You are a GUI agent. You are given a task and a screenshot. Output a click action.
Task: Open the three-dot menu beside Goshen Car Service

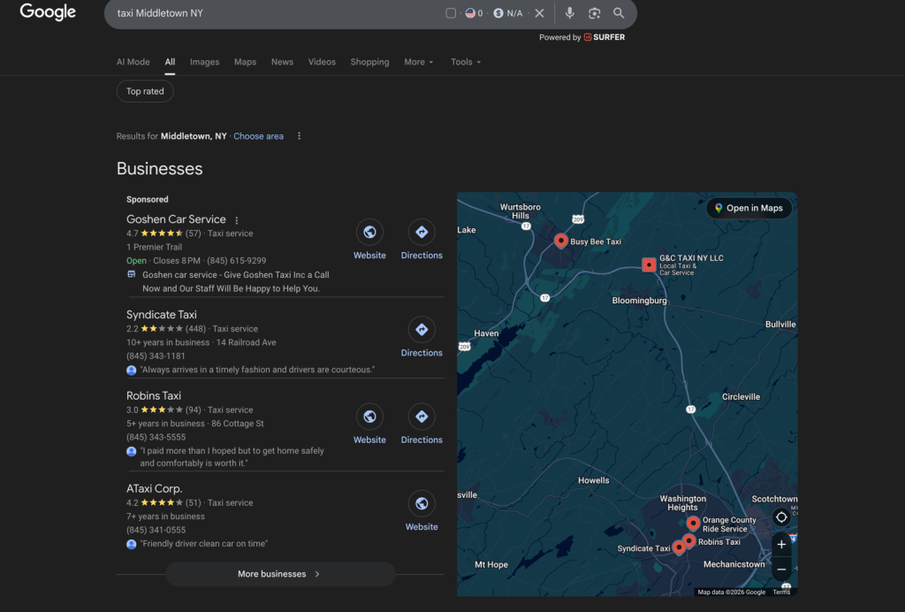(x=236, y=219)
